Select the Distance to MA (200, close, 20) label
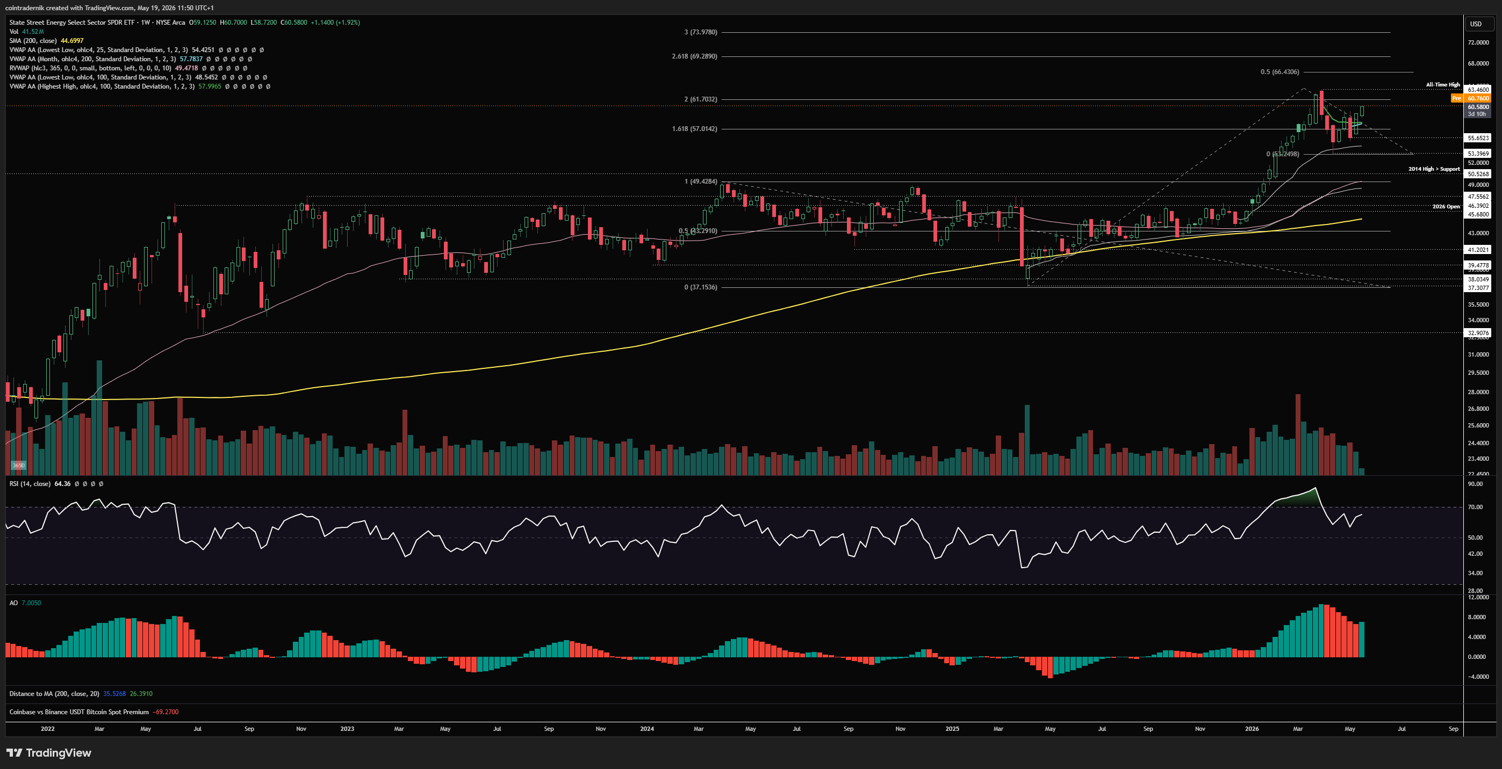 [x=54, y=694]
